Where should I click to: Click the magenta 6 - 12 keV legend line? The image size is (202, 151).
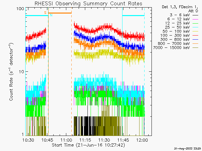click(195, 20)
